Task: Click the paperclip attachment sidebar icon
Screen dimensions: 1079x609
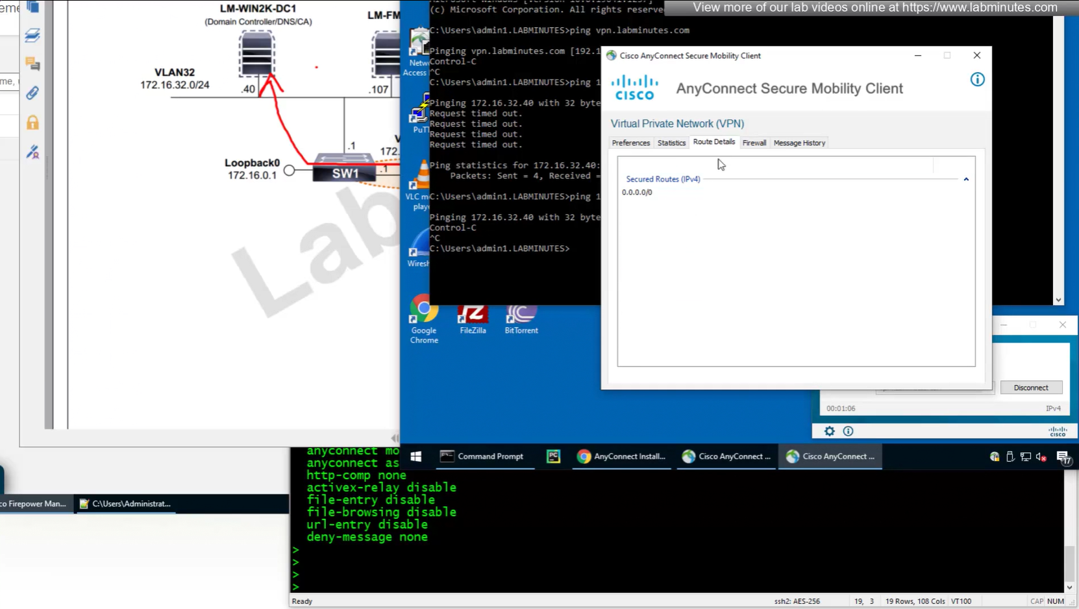Action: click(32, 93)
